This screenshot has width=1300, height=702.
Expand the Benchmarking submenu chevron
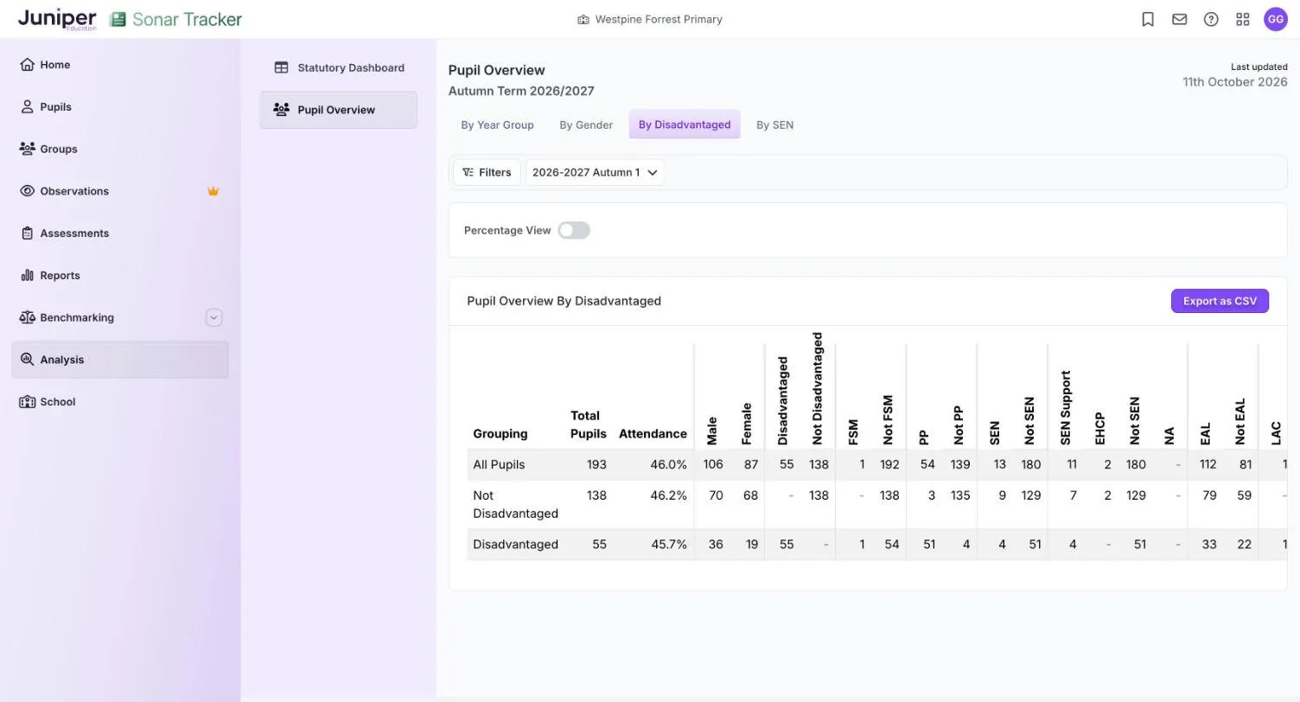point(213,317)
